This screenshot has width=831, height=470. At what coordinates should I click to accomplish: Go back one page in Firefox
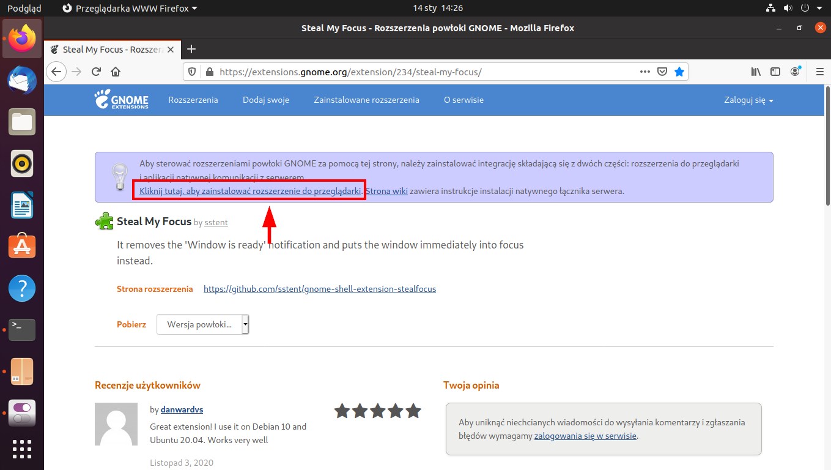pos(56,72)
